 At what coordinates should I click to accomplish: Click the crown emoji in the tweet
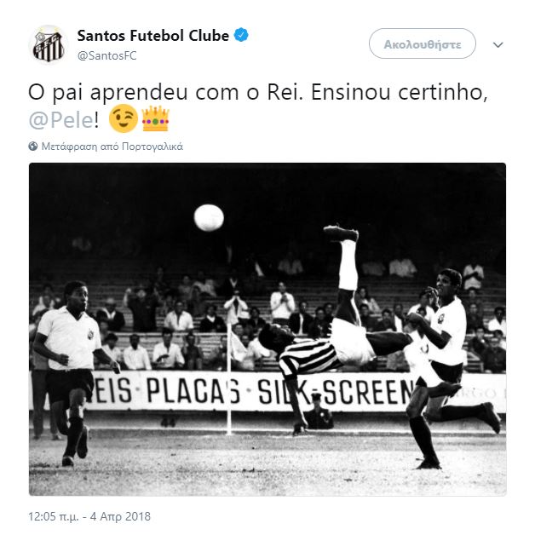coord(155,118)
